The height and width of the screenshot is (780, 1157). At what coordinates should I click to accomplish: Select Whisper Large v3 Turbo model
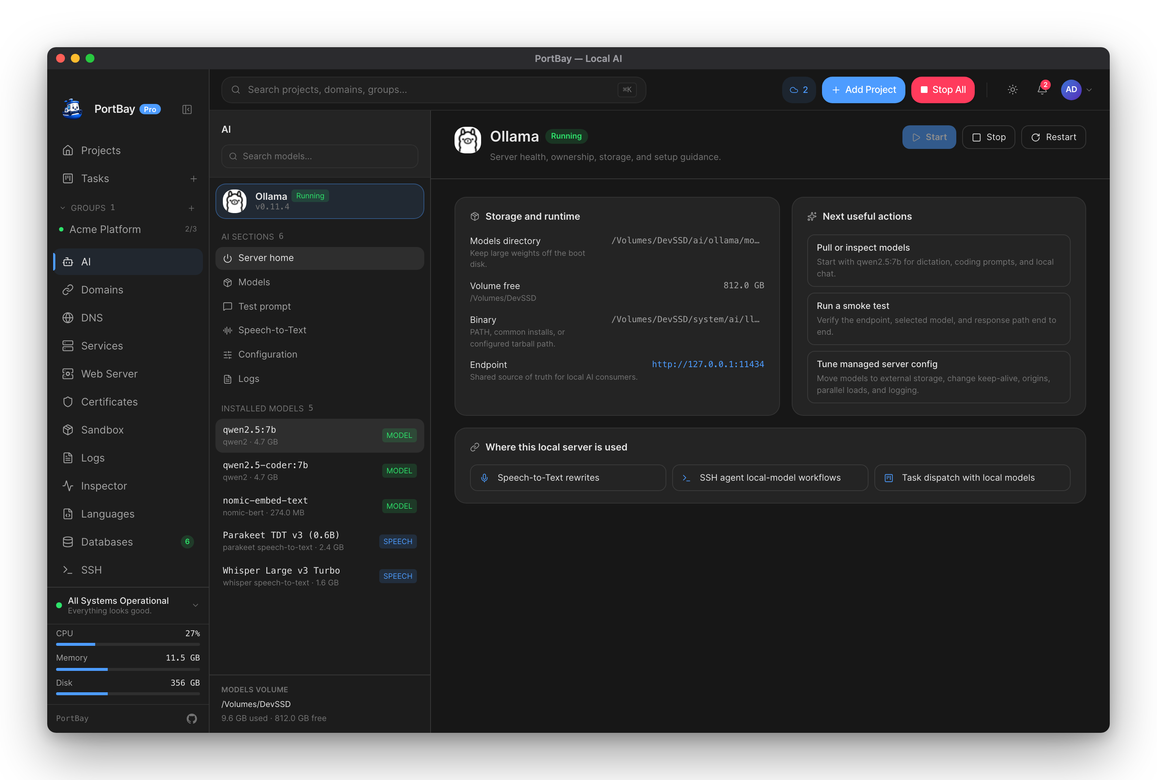320,576
